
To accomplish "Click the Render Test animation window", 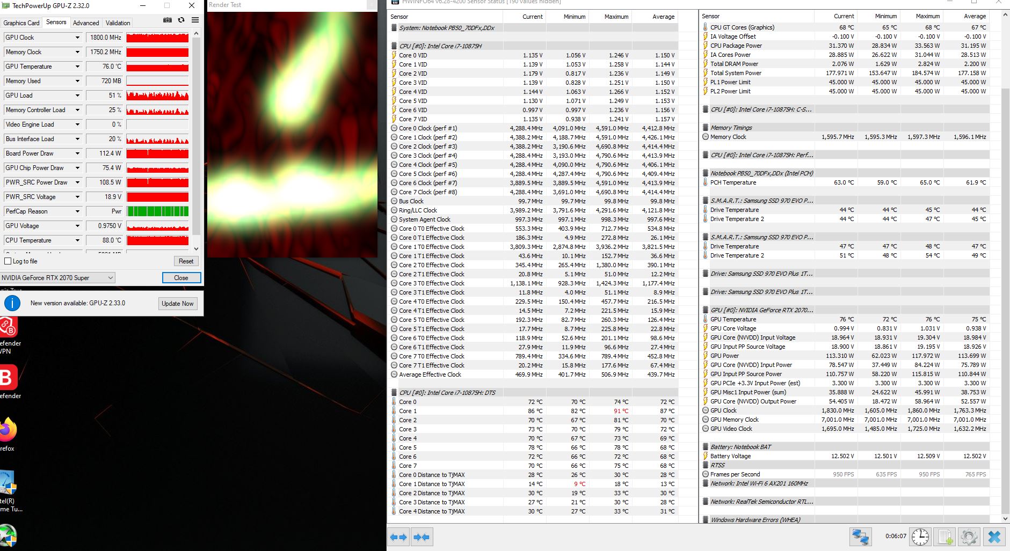I will 292,134.
